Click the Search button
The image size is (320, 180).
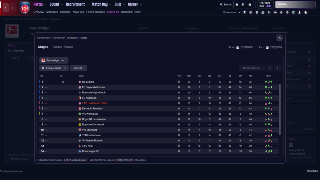click(x=226, y=4)
